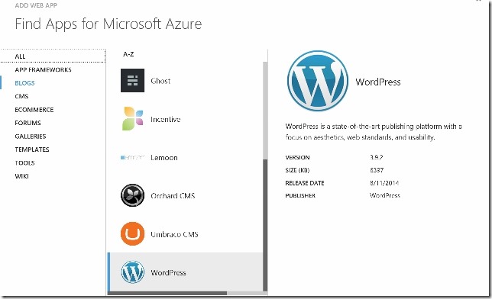Viewport: 492px width, 299px height.
Task: Click the app list vertical scrollbar thumb
Action: (x=265, y=225)
